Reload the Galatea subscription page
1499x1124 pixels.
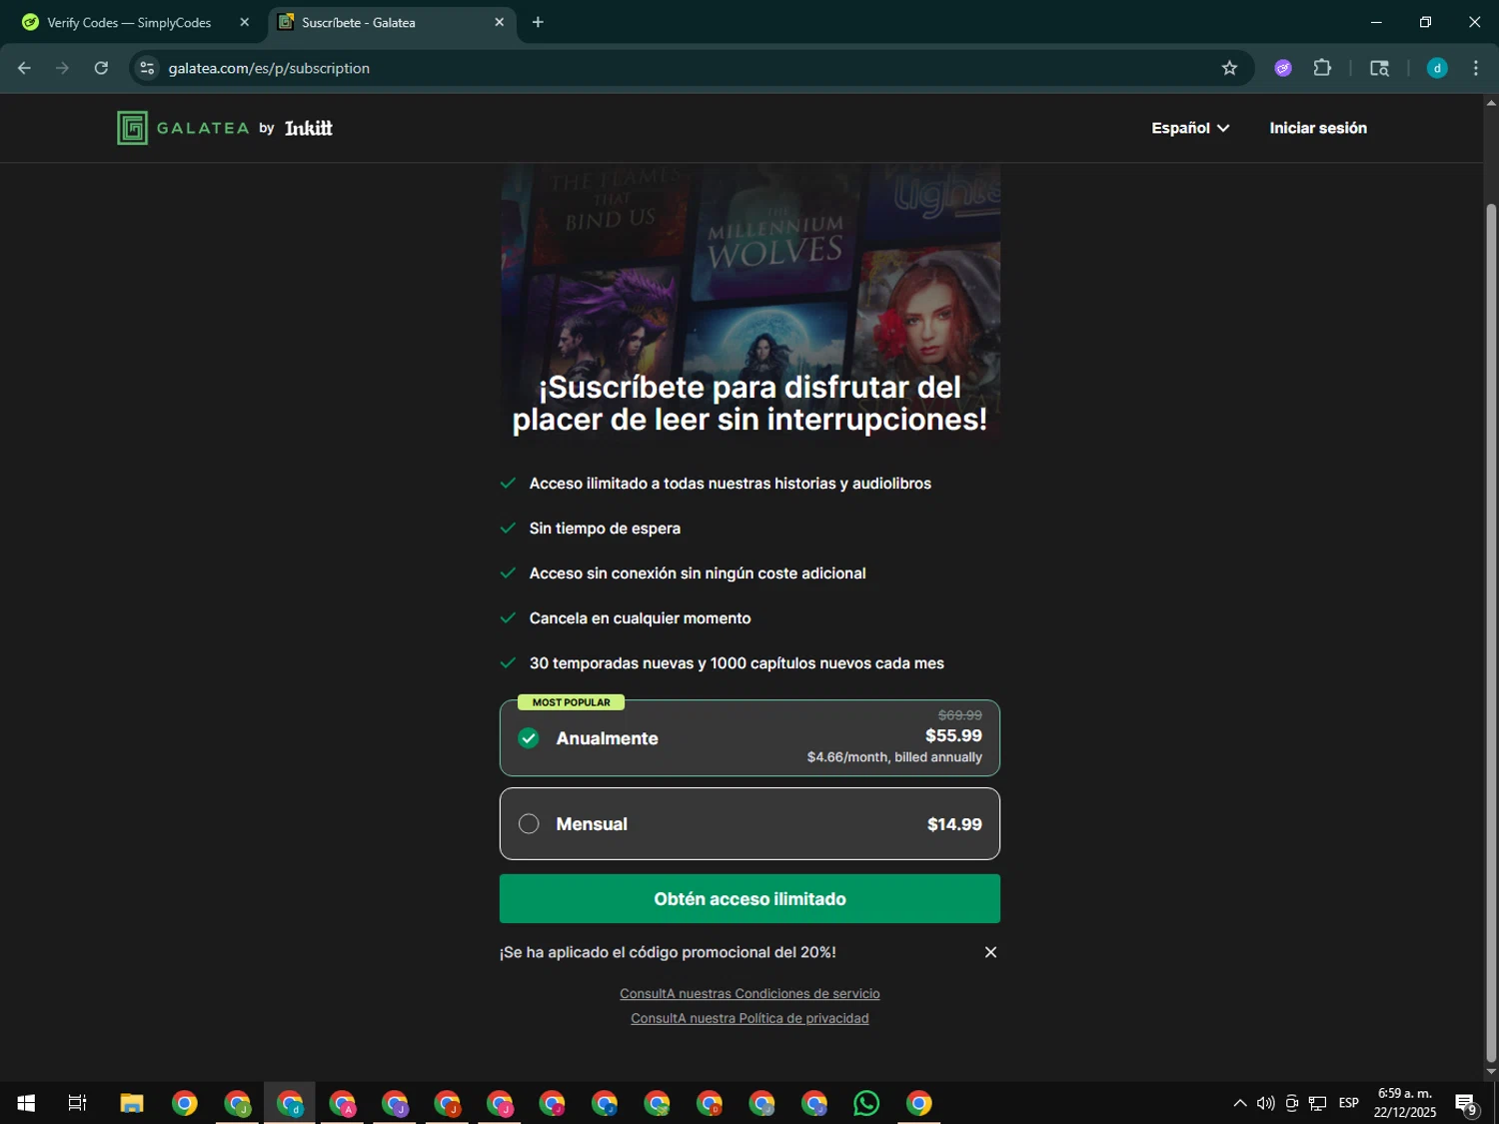click(101, 68)
